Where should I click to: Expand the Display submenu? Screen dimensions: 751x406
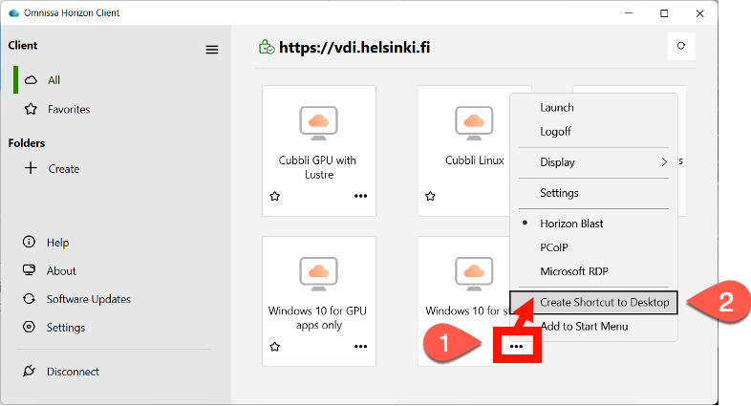coord(594,162)
